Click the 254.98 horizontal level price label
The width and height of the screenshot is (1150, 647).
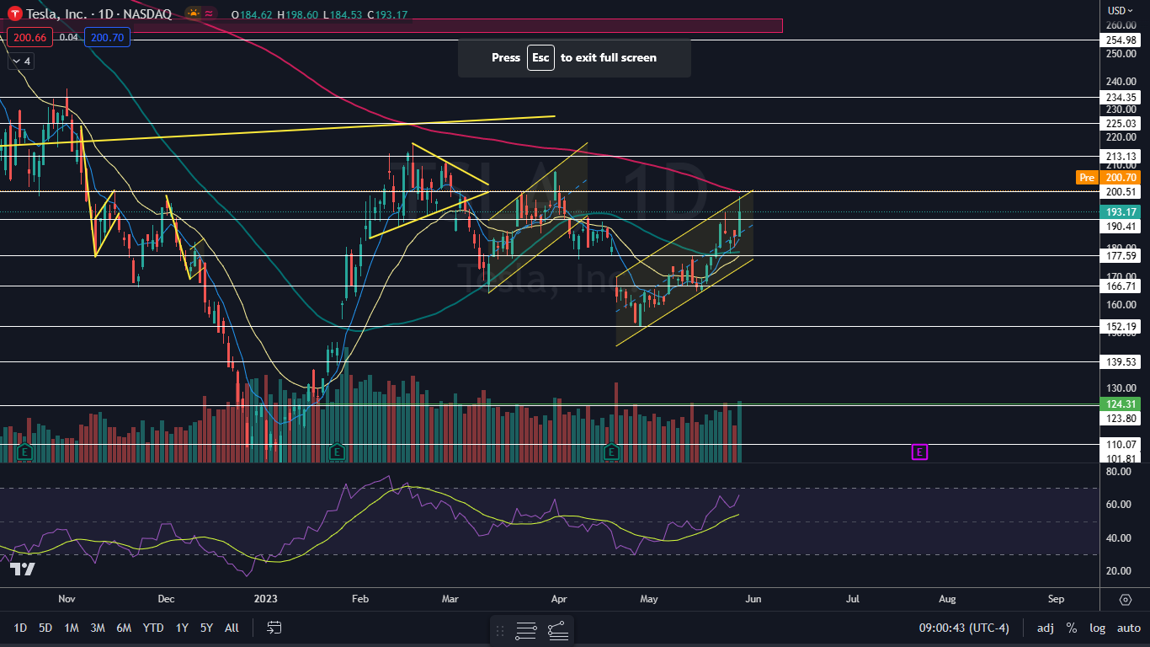click(x=1121, y=40)
